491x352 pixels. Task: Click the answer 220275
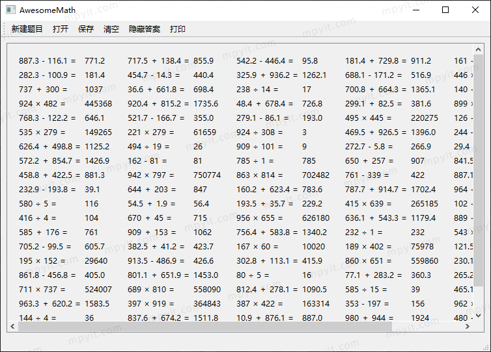425,118
